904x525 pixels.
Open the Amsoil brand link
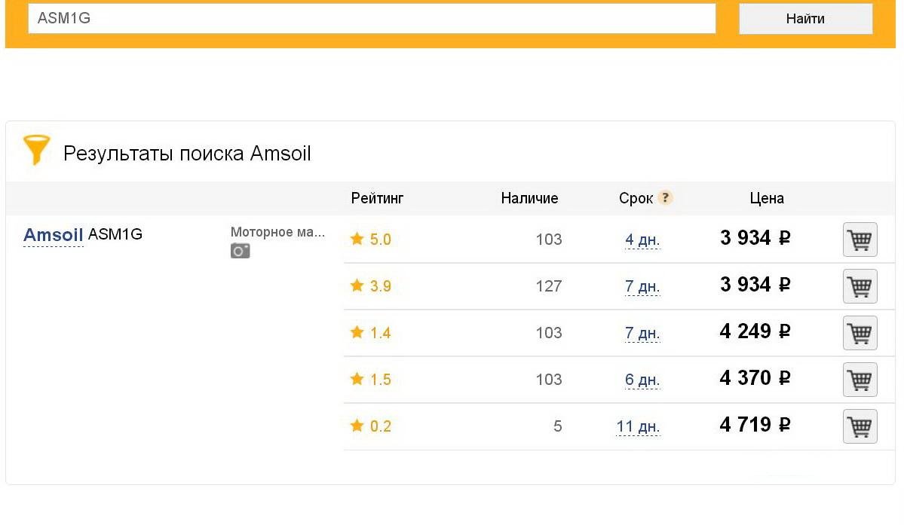pos(53,235)
